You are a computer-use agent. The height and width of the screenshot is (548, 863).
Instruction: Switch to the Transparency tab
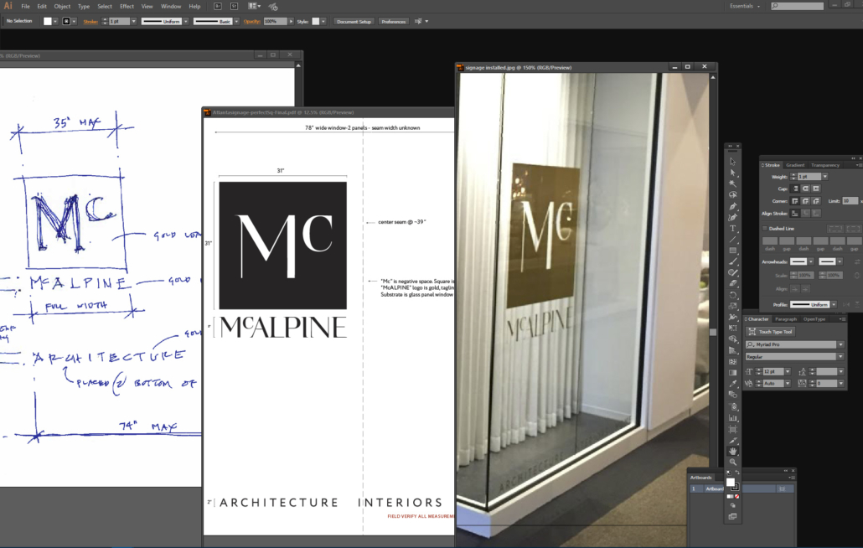pyautogui.click(x=825, y=165)
